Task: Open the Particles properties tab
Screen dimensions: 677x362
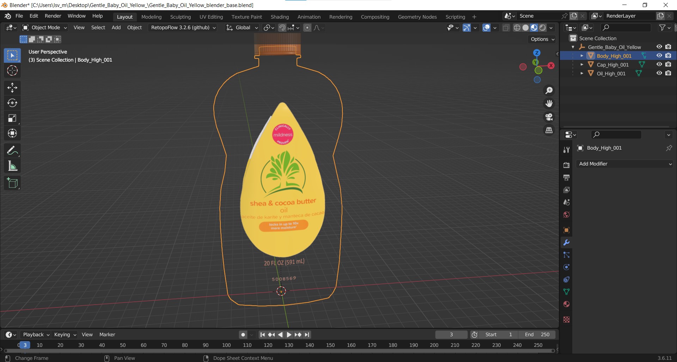Action: coord(566,255)
